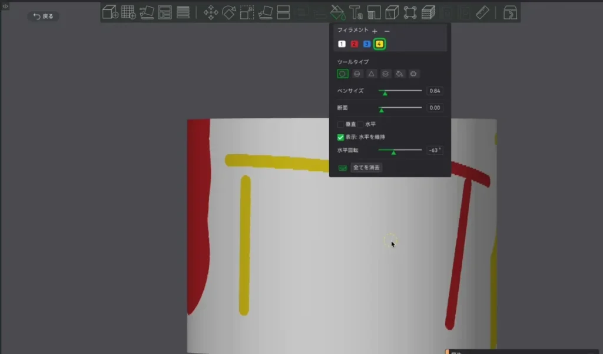The width and height of the screenshot is (603, 354).
Task: Click the Variable layer height icon
Action: [183, 12]
